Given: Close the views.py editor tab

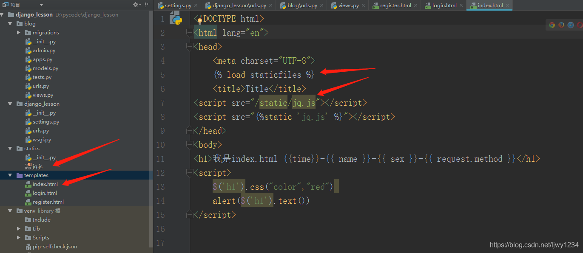Looking at the screenshot, I should click(364, 6).
